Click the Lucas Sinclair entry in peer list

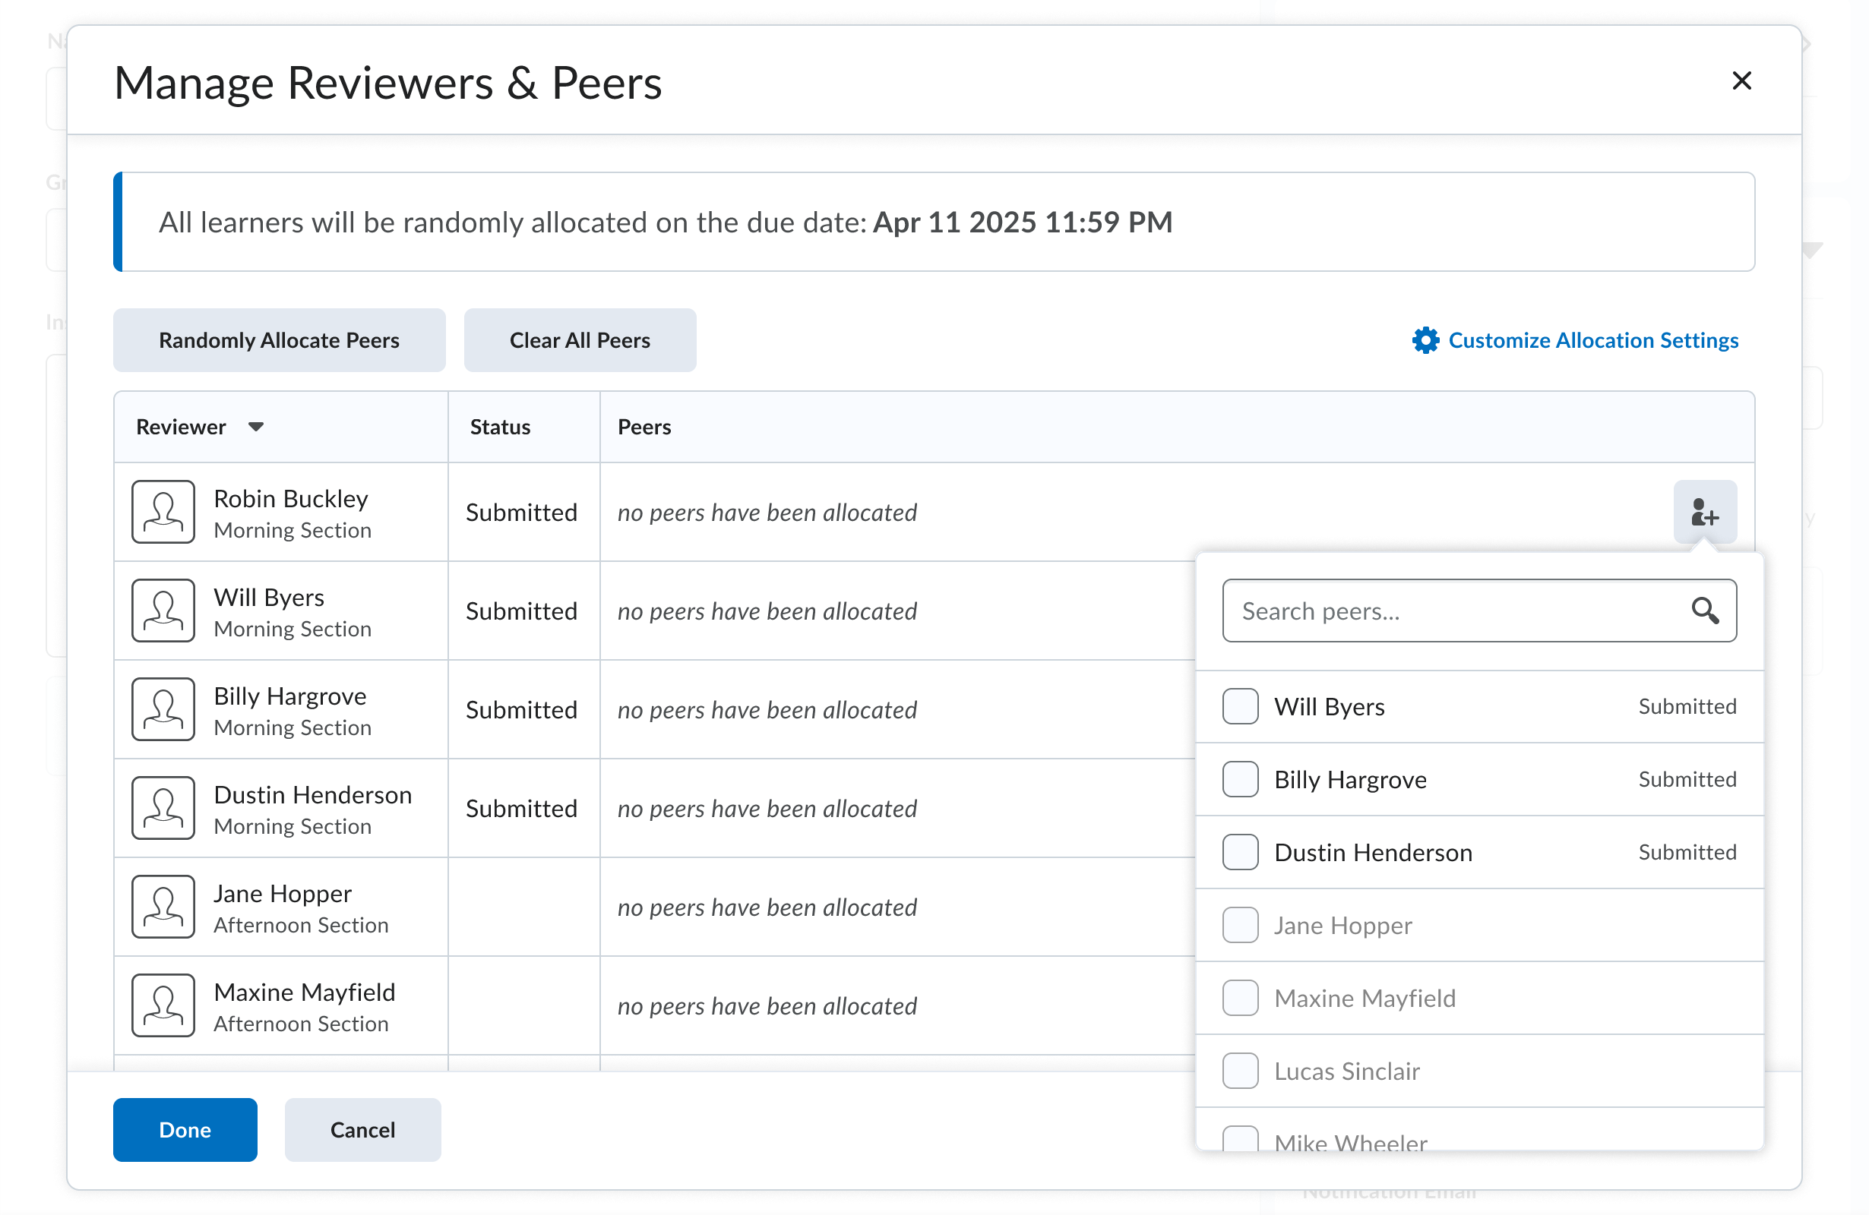(1346, 1071)
